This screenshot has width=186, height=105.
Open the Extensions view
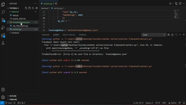point(3,35)
